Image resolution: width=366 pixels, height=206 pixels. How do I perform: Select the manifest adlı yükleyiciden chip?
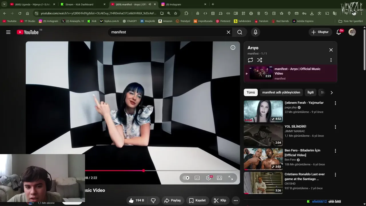tap(281, 92)
